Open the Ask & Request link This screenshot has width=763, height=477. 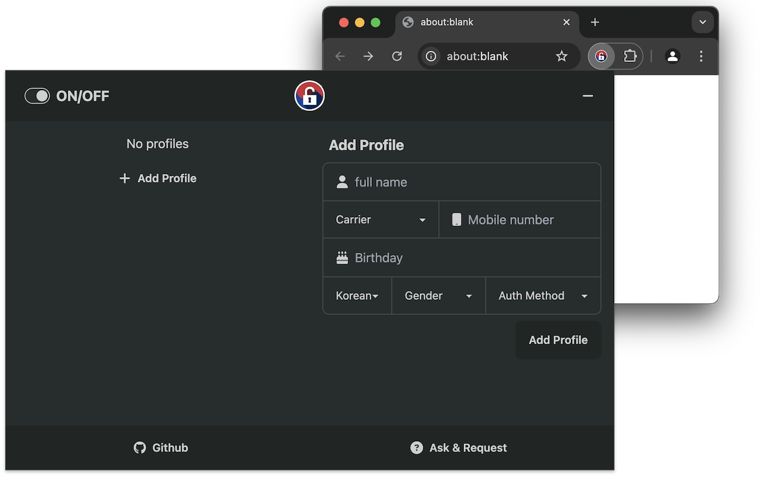[x=458, y=448]
